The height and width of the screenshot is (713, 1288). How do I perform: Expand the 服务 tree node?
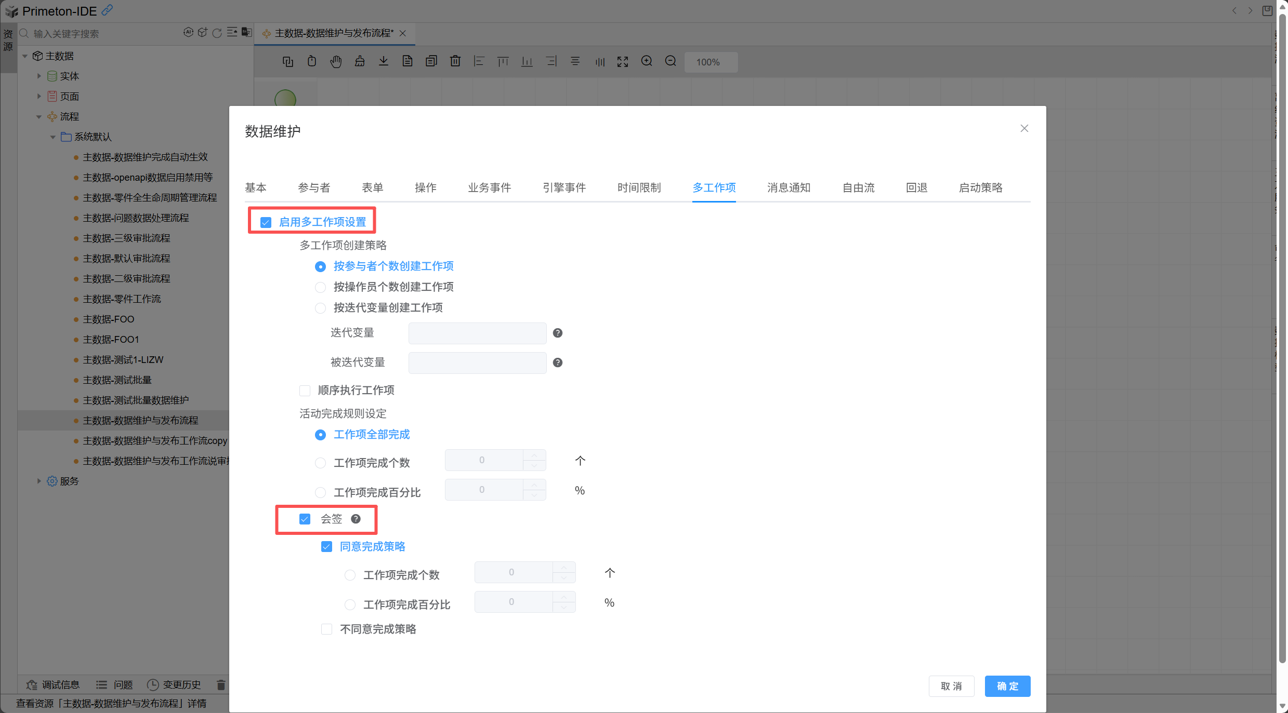pos(39,481)
